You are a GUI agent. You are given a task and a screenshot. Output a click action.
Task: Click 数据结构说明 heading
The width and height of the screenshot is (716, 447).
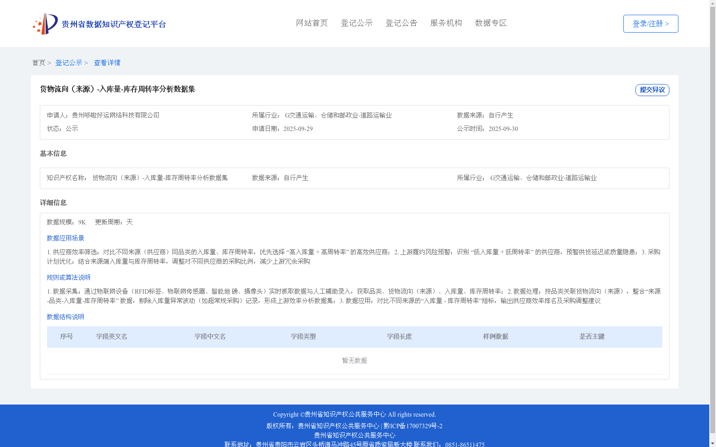point(65,317)
